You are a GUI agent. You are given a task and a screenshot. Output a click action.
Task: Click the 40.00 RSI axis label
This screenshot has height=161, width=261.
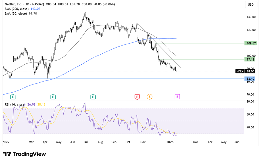(250, 128)
